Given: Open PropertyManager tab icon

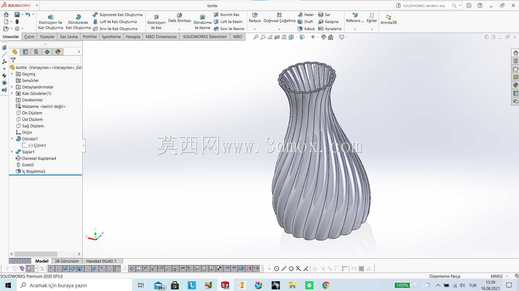Looking at the screenshot, I should click(x=25, y=52).
